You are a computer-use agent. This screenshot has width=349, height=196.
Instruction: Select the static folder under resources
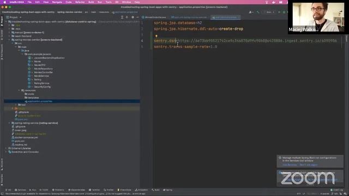pyautogui.click(x=31, y=94)
